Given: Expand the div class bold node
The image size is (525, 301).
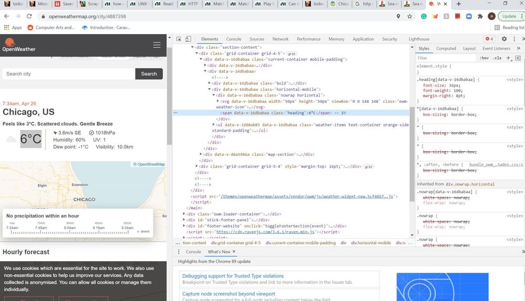Looking at the screenshot, I should point(210,83).
